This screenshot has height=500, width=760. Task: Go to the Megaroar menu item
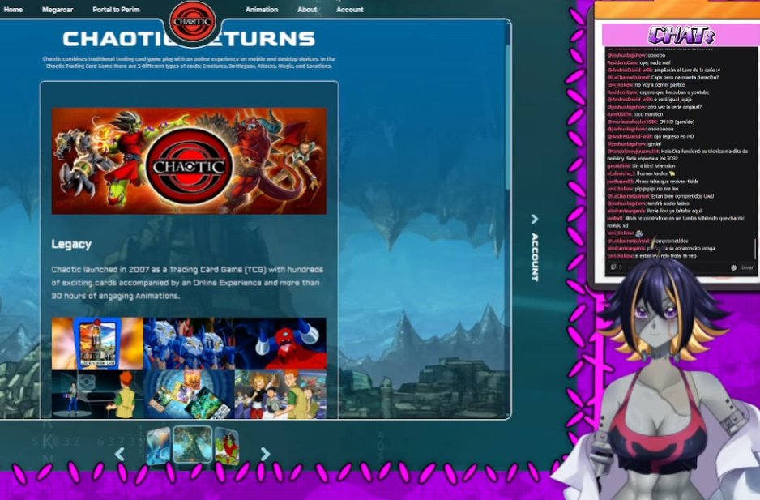(x=58, y=9)
